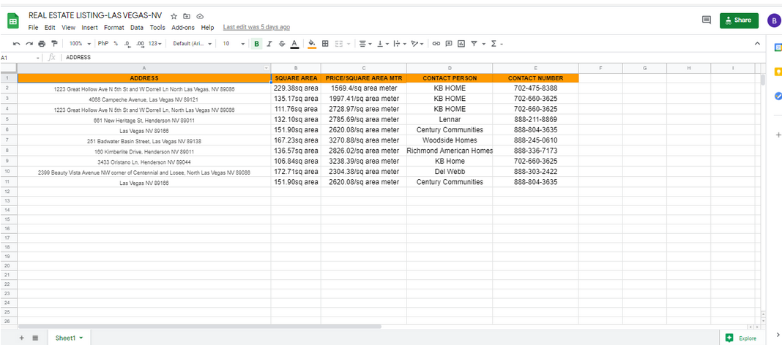Open the Help menu
The image size is (782, 345).
point(207,27)
